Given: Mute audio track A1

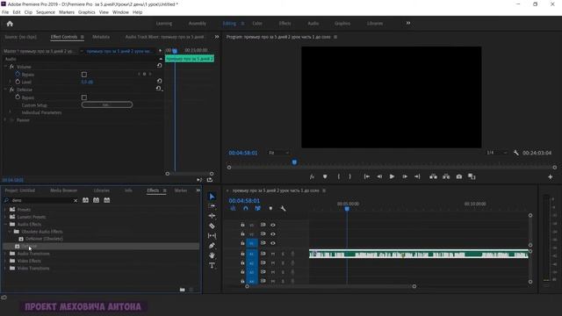Looking at the screenshot, I should [273, 254].
